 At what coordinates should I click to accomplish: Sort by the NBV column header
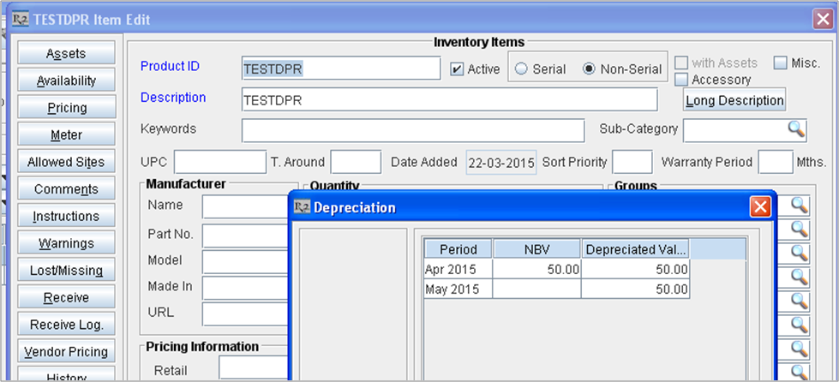pos(537,249)
